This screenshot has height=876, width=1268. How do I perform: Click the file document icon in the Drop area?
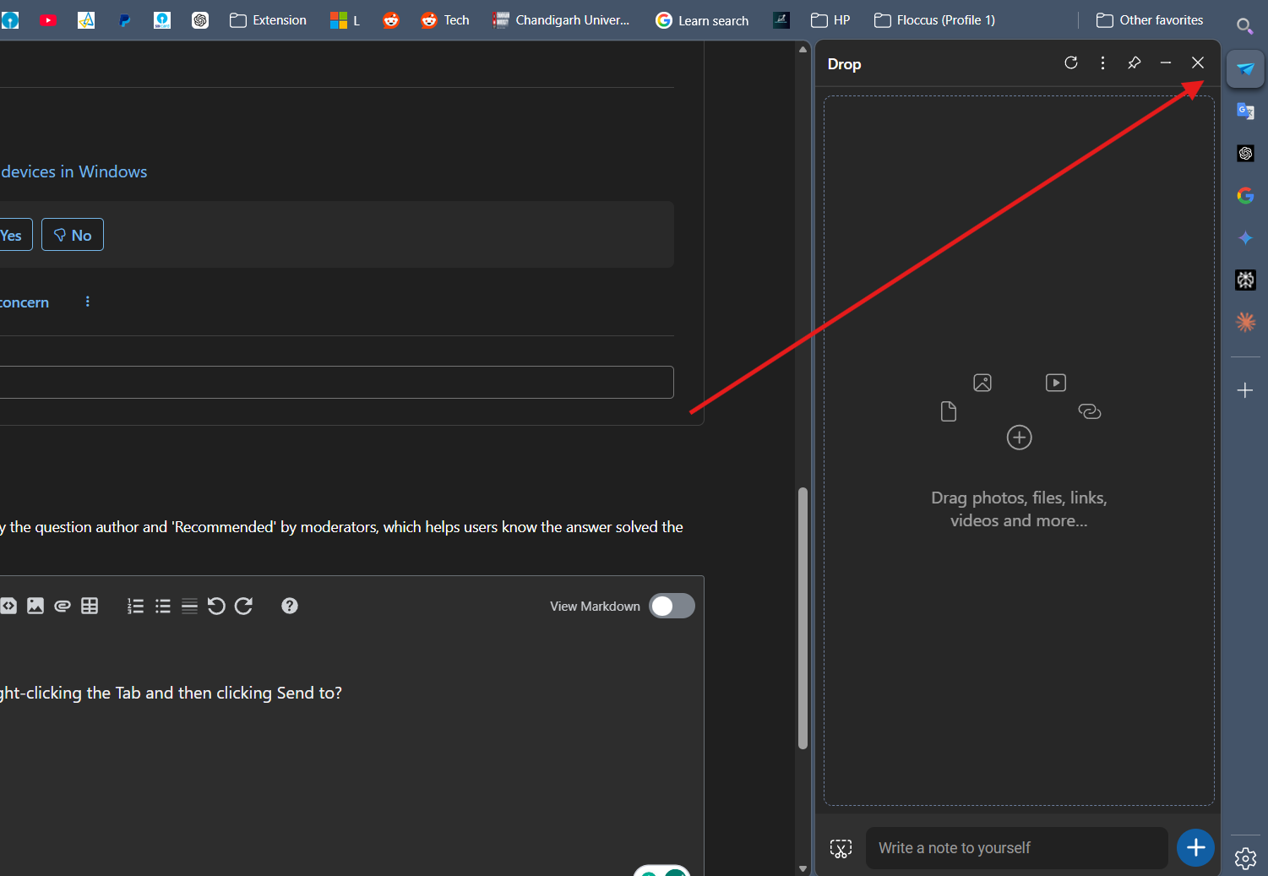tap(949, 411)
